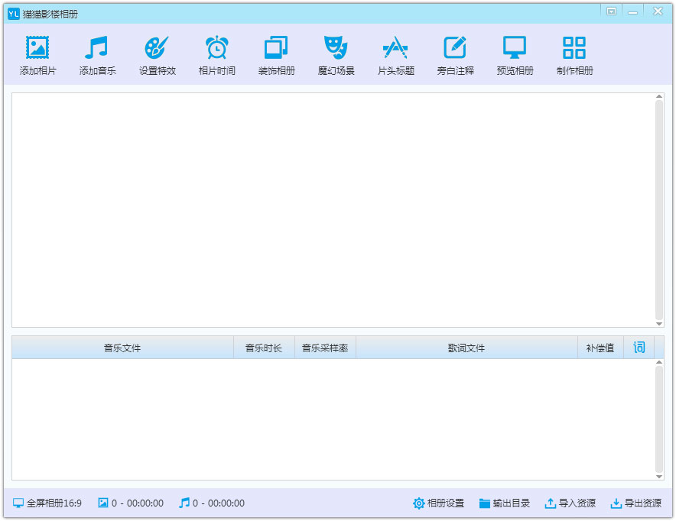Open the title bar dropdown menu button

611,11
